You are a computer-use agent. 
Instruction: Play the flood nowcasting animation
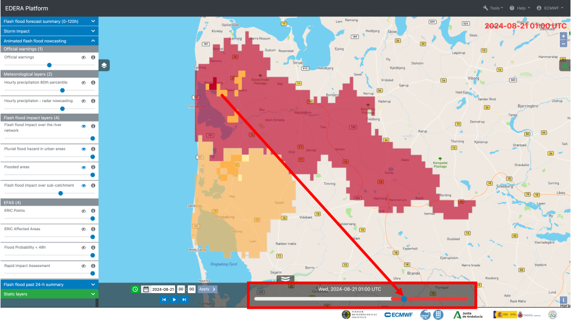pyautogui.click(x=174, y=299)
